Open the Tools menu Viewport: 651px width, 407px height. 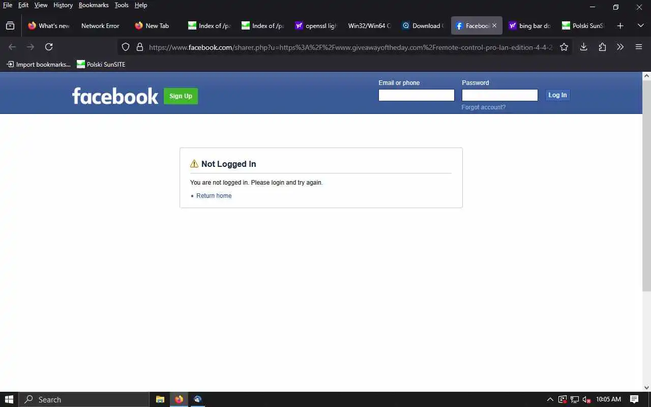tap(122, 5)
